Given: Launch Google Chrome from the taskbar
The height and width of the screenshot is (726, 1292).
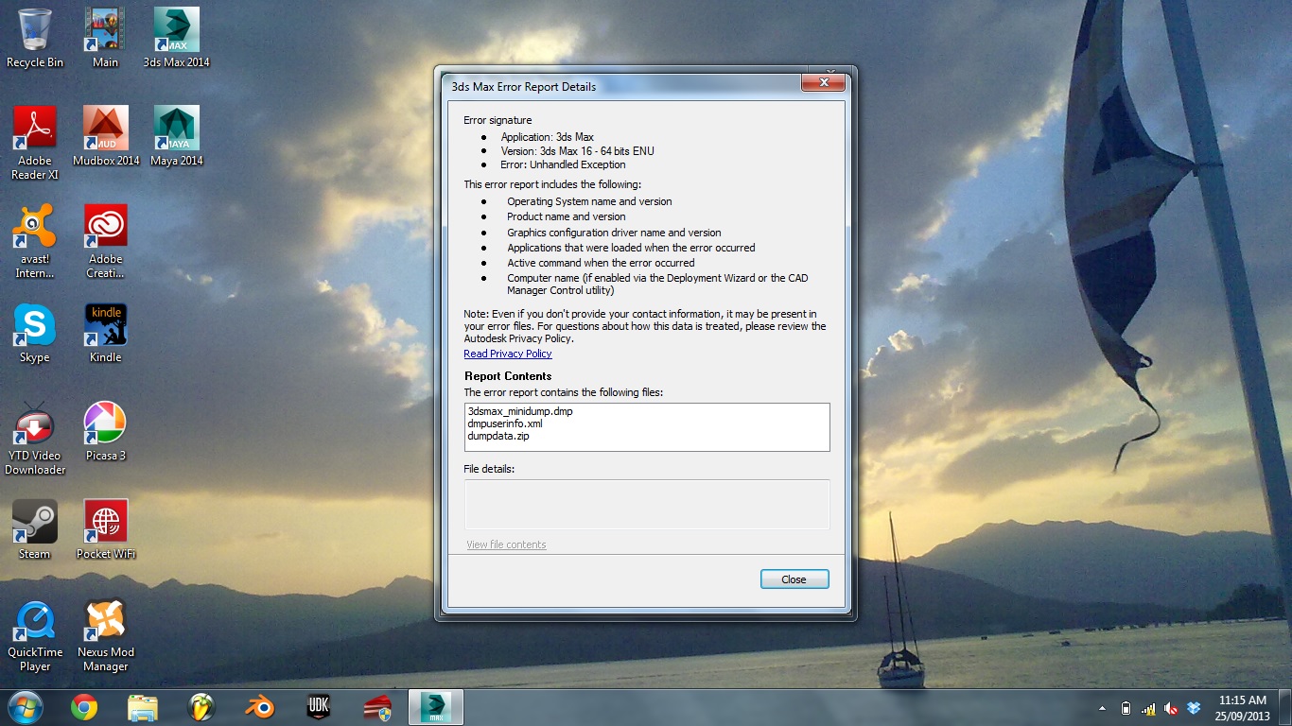Looking at the screenshot, I should pos(84,707).
